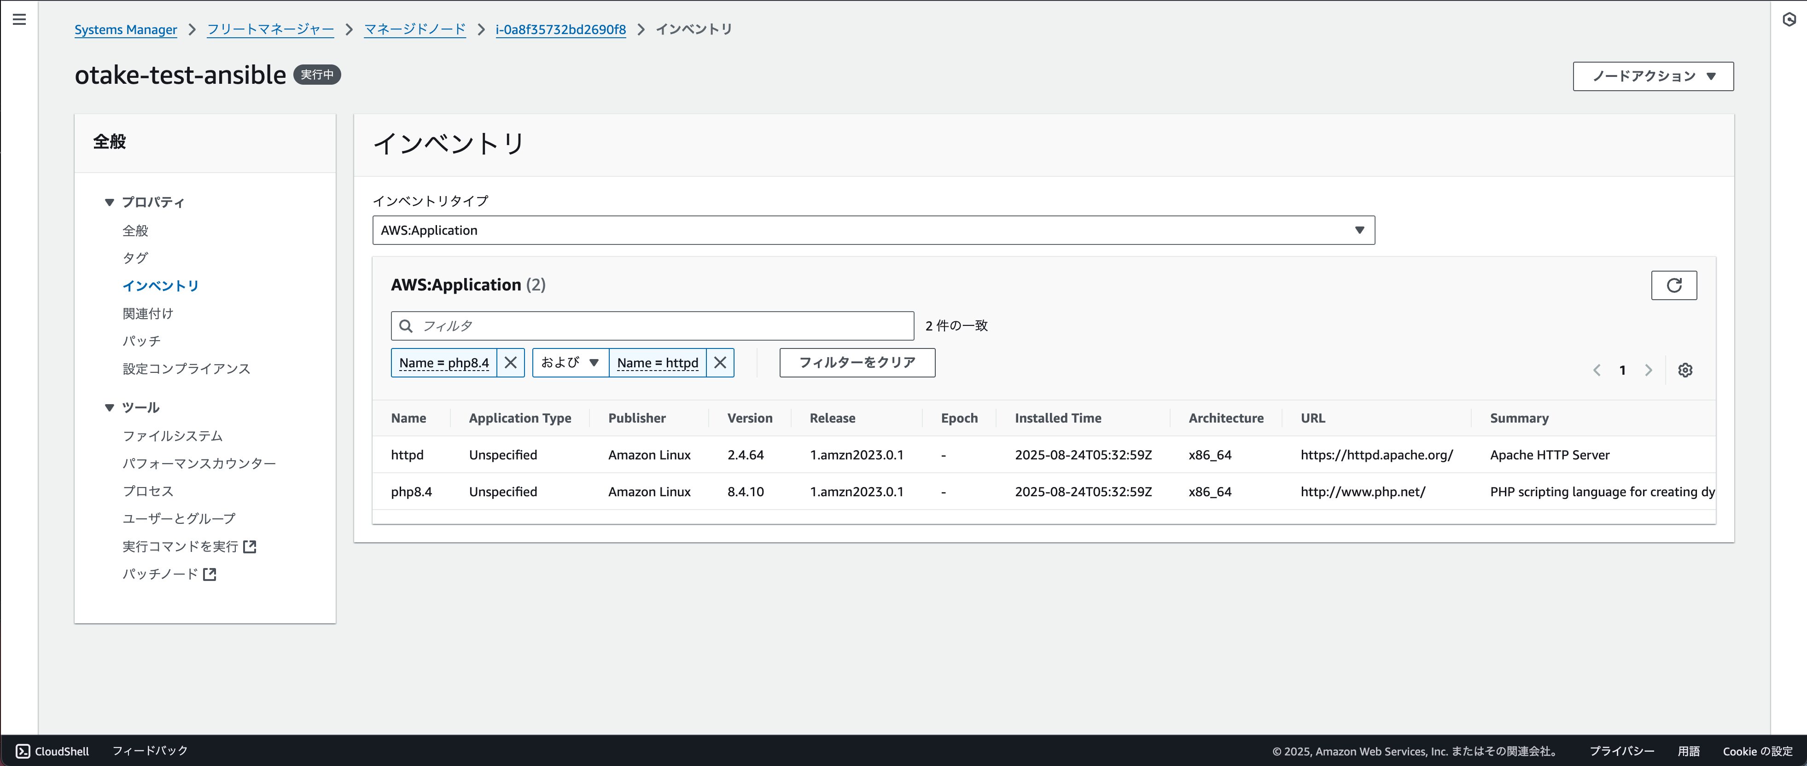
Task: Remove the Name = php8.4 filter
Action: coord(511,363)
